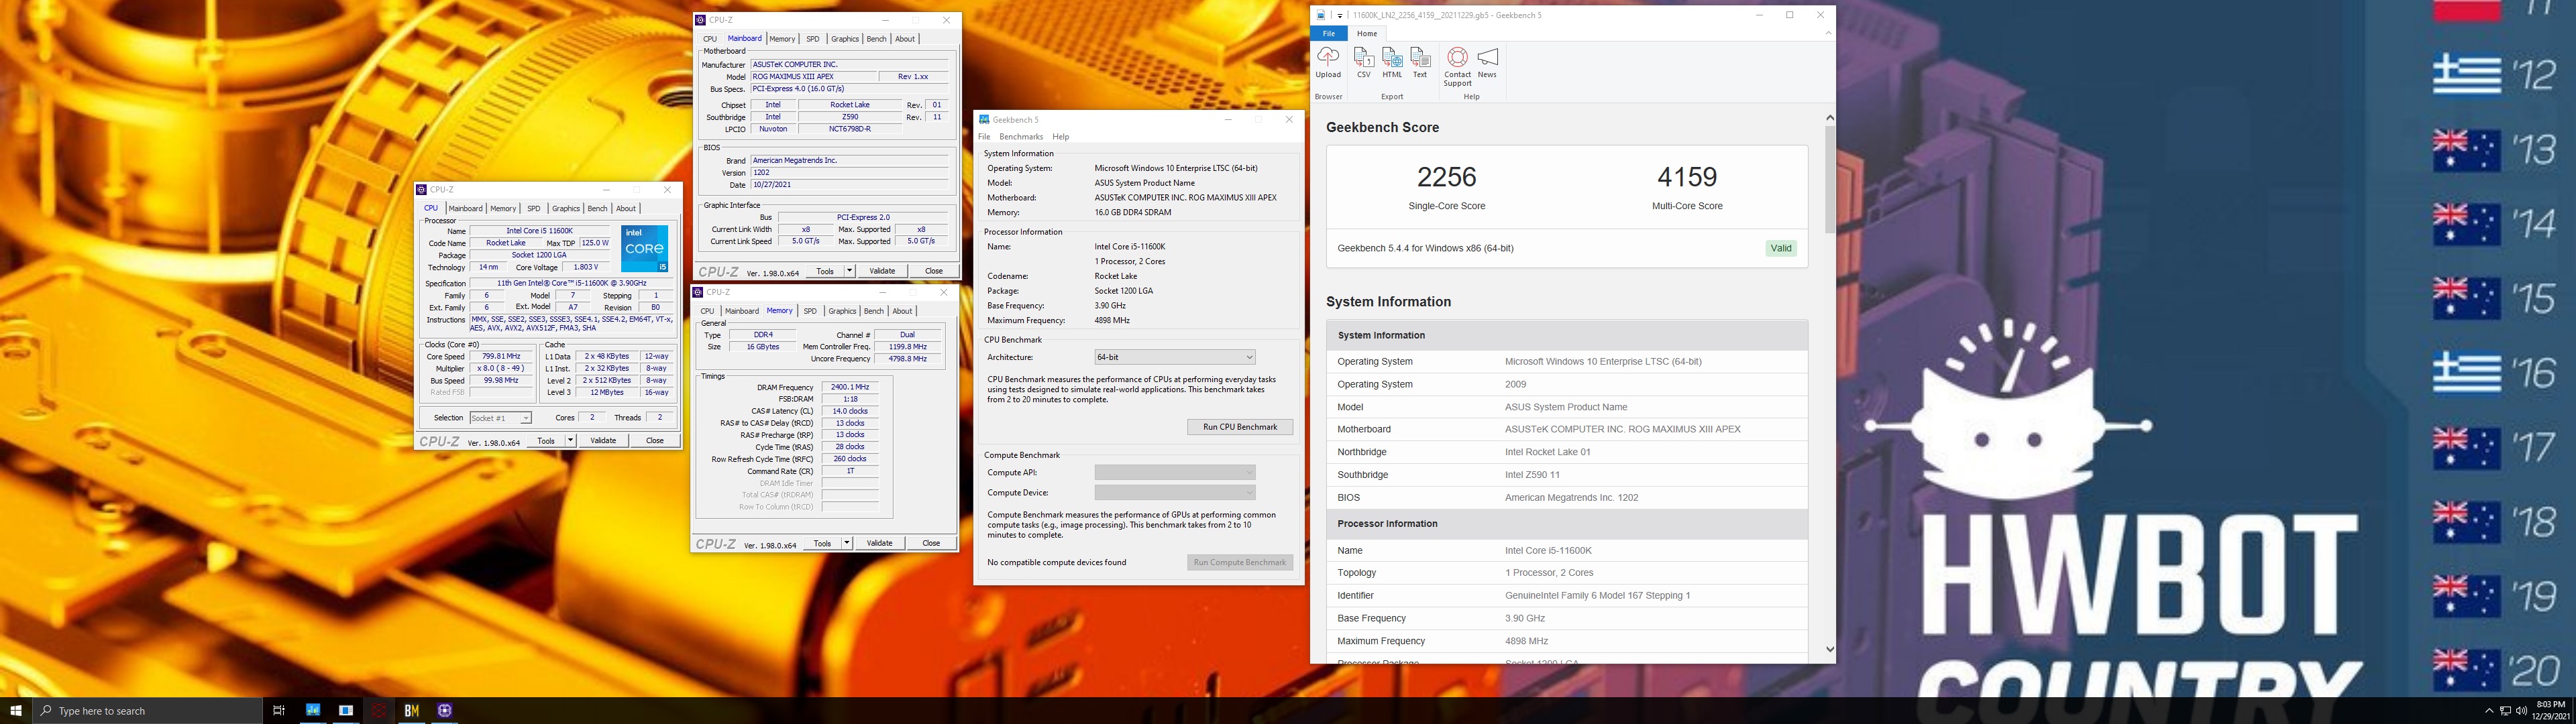This screenshot has height=724, width=2576.
Task: Open Help menu in Geekbench 5 launcher
Action: [1061, 137]
